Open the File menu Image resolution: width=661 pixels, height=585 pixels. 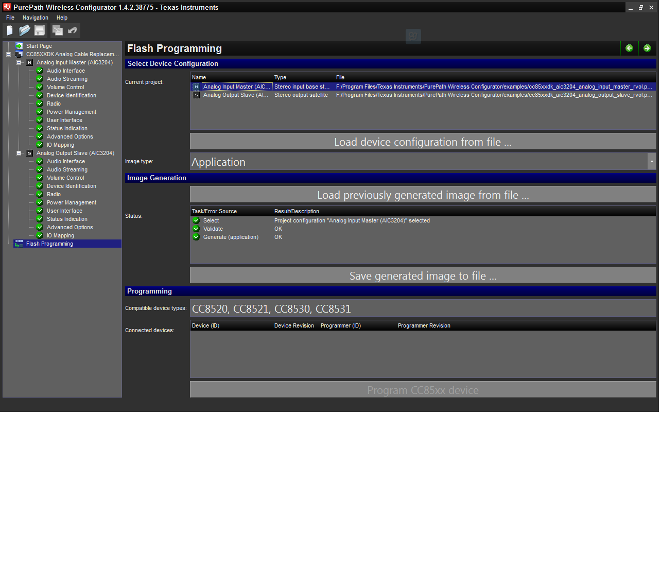point(10,18)
